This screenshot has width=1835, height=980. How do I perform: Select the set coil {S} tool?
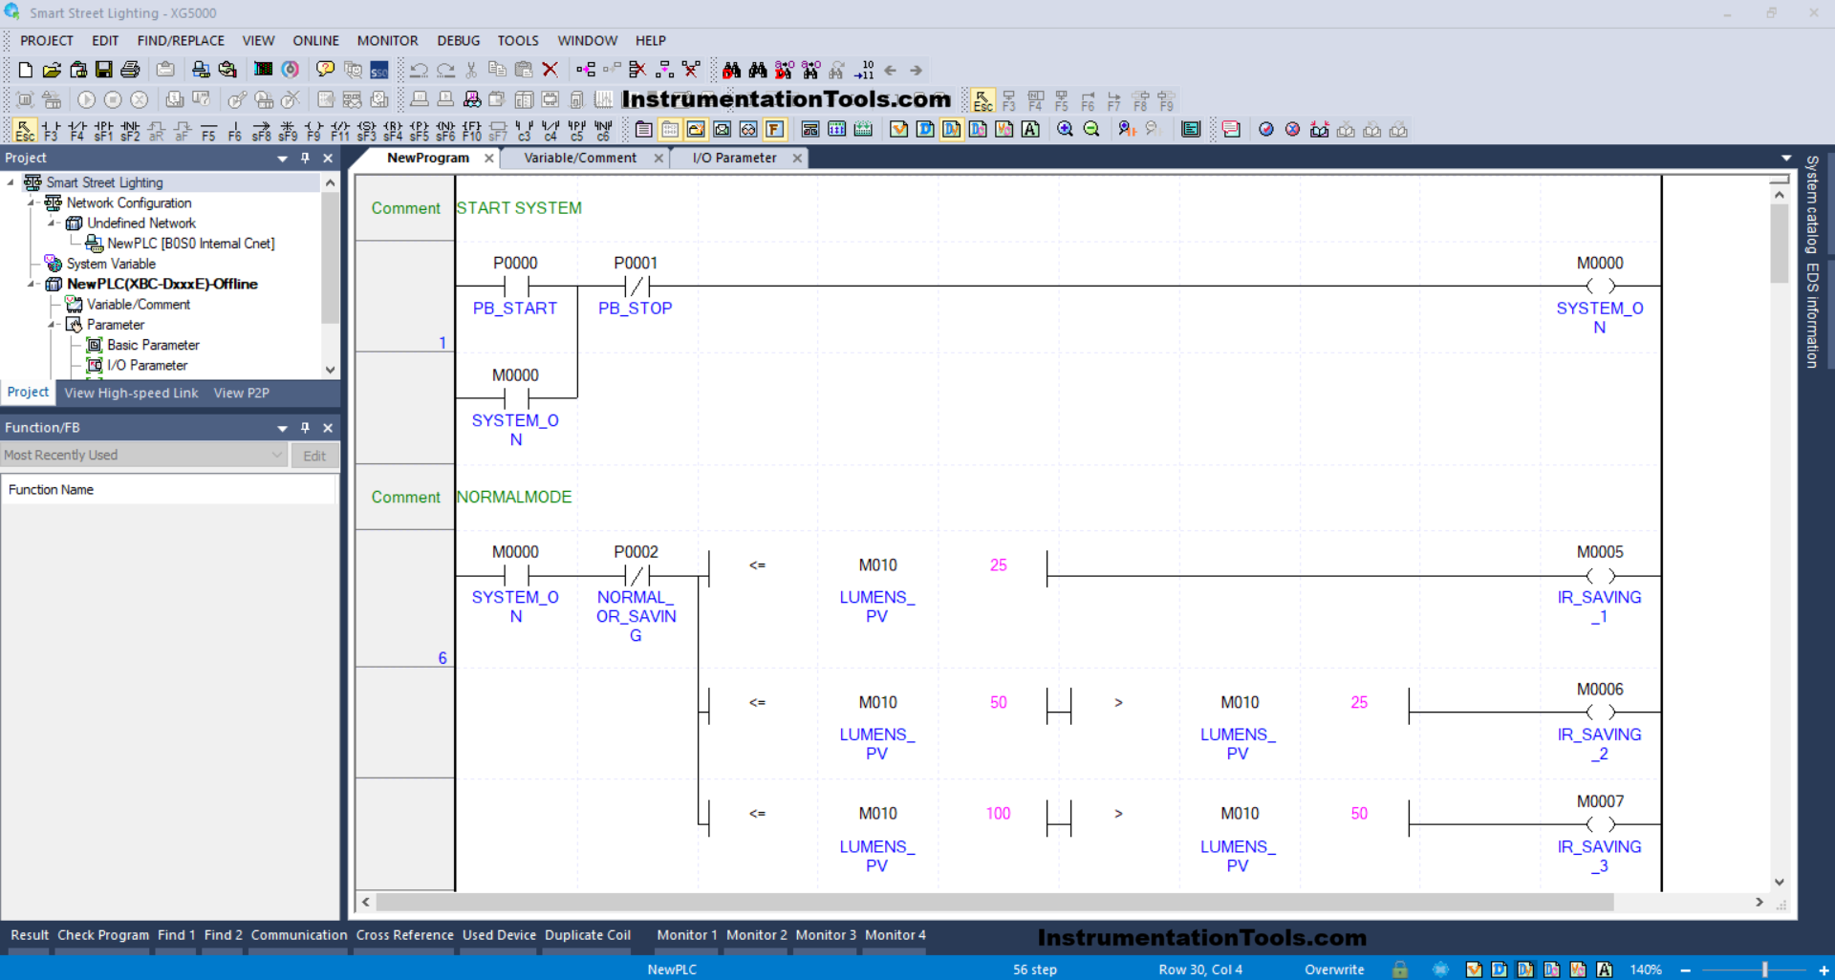(367, 129)
